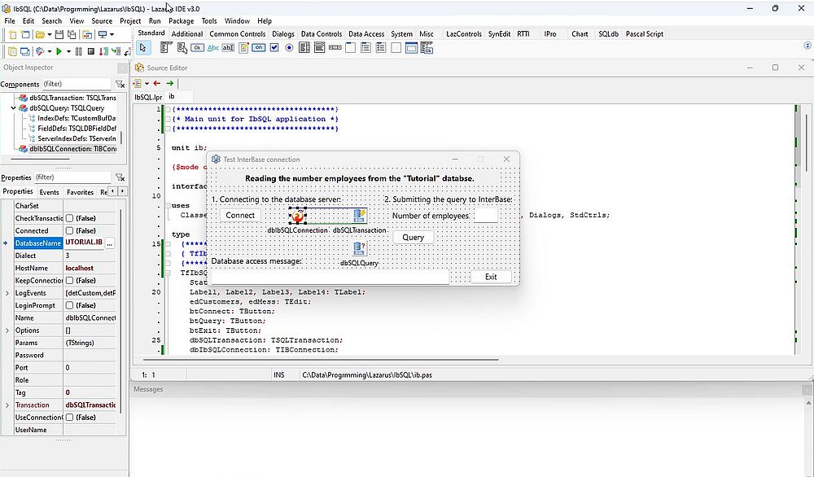Open the build mode dropdown arrow

coord(50,52)
